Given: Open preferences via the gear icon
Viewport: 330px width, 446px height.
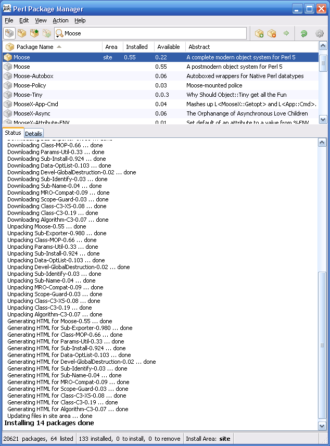Looking at the screenshot, I should 320,33.
